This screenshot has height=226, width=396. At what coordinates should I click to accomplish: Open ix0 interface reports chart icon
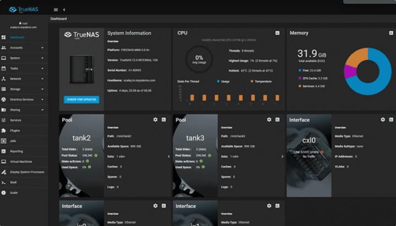[164, 206]
